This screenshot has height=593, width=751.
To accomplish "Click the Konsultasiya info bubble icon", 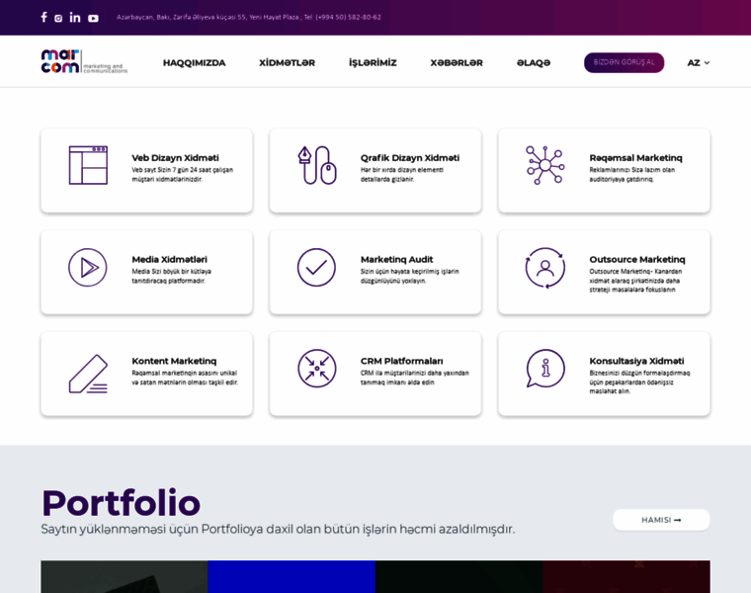I will tap(545, 369).
